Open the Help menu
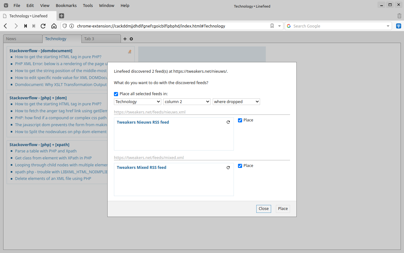The width and height of the screenshot is (404, 253). (125, 5)
